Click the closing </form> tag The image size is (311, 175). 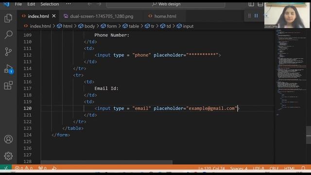point(61,135)
